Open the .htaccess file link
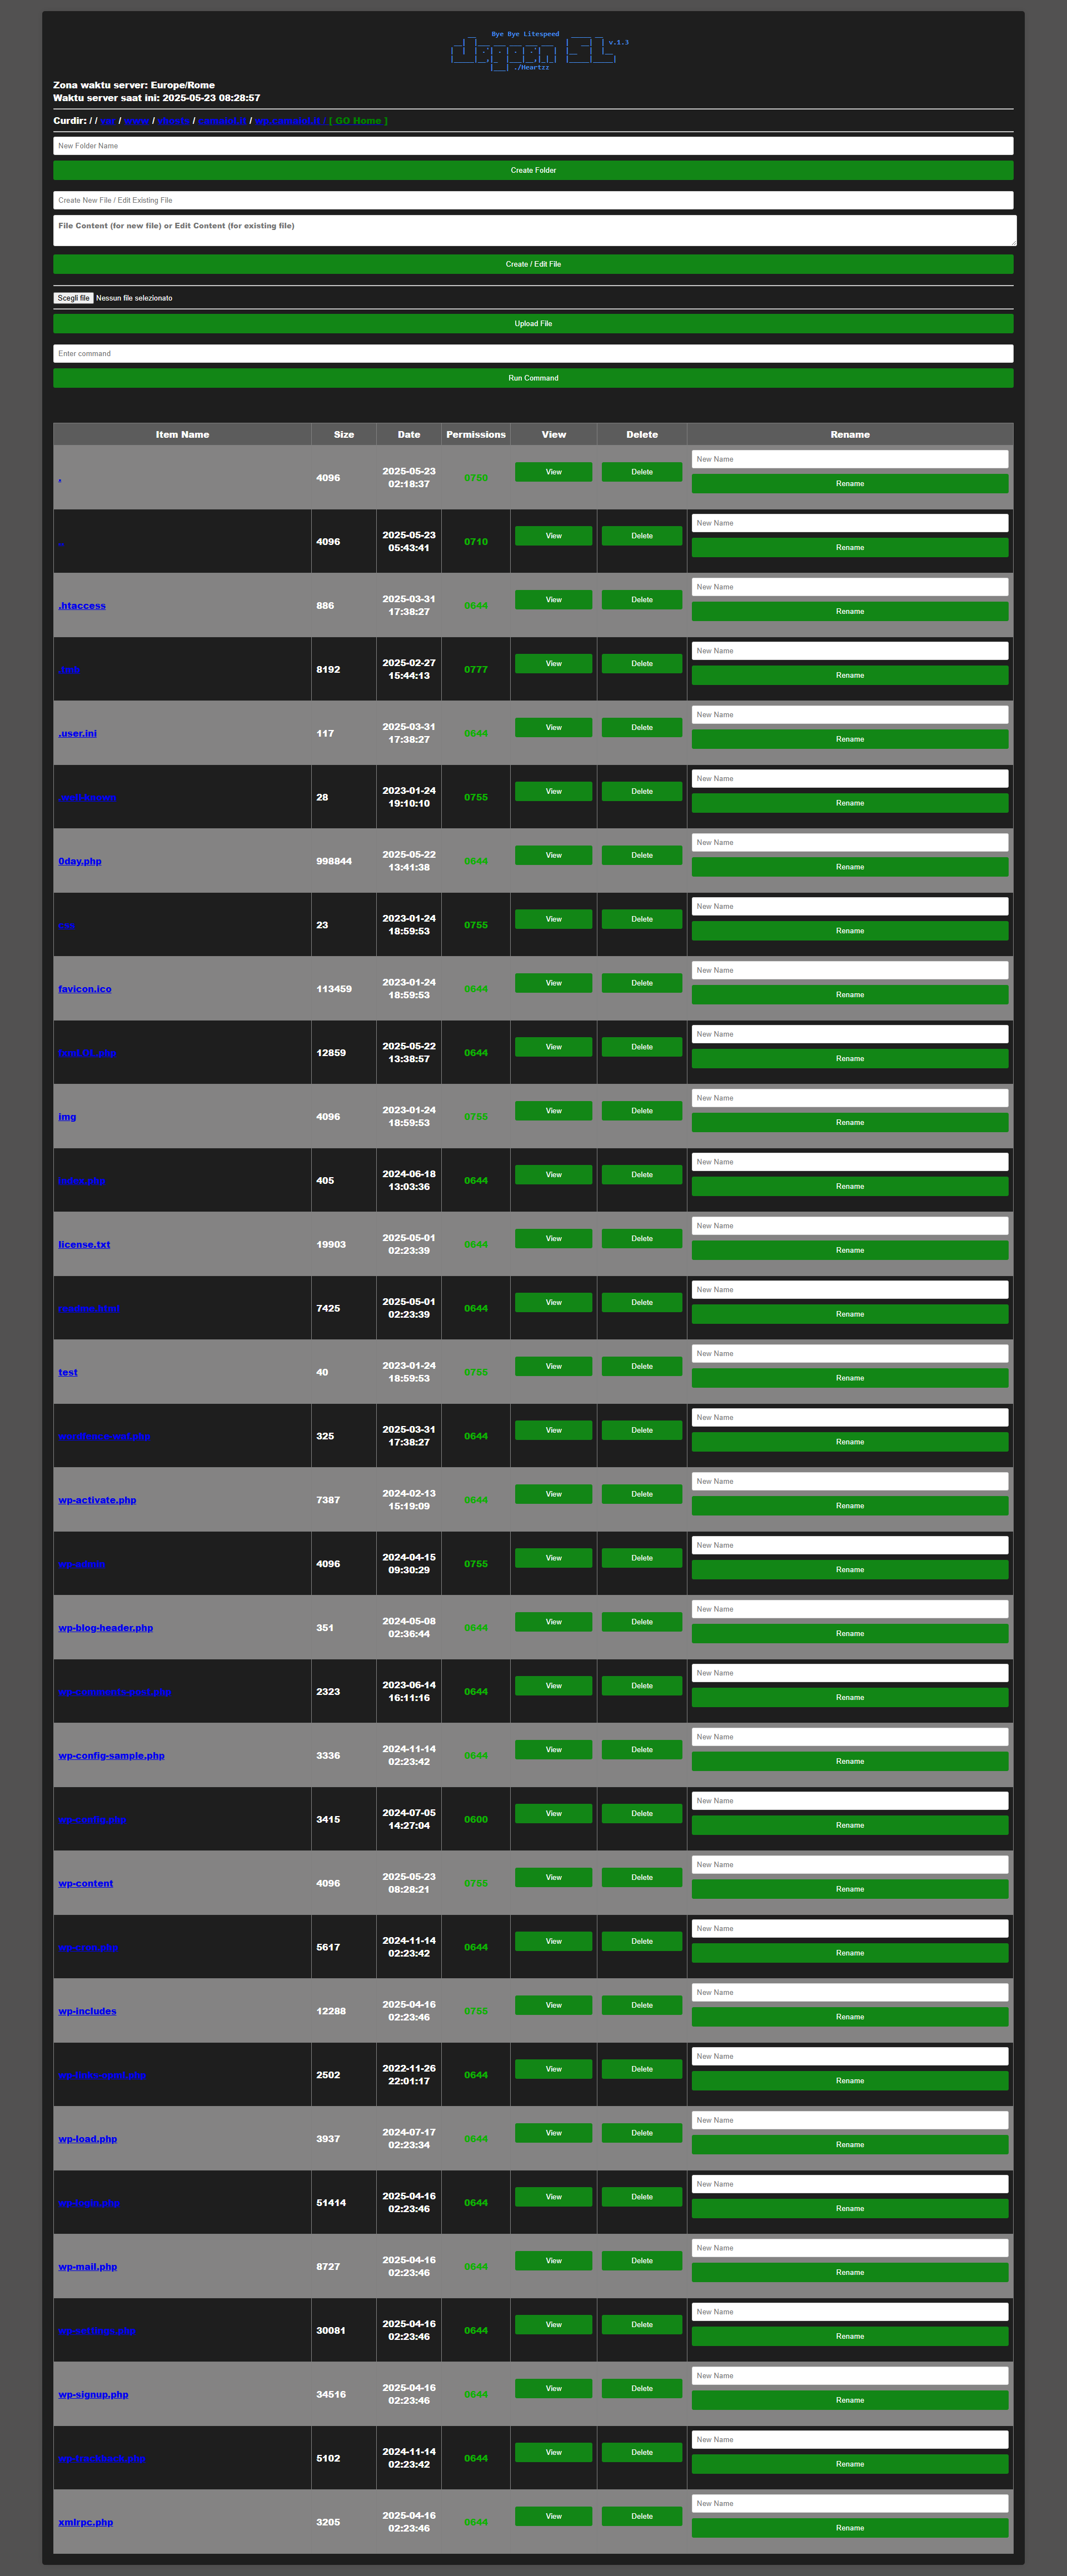The height and width of the screenshot is (2576, 1067). click(82, 606)
